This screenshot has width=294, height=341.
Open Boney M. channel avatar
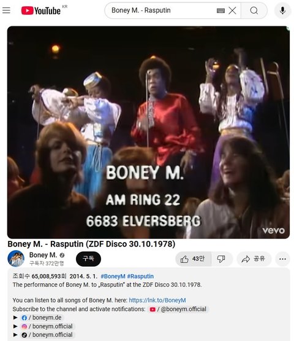pos(16,259)
